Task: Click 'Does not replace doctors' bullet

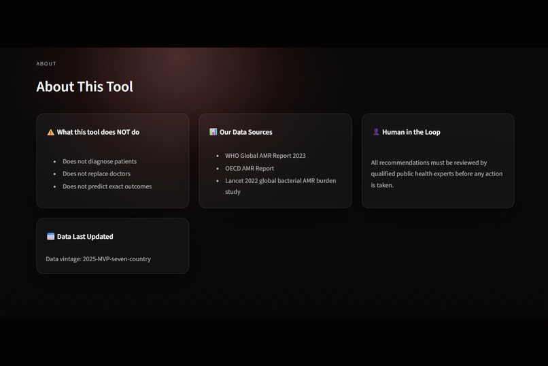Action: pos(97,173)
